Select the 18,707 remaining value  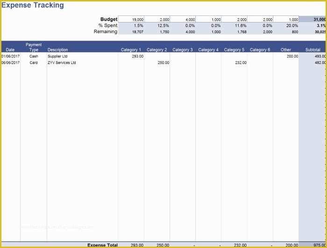pyautogui.click(x=138, y=32)
